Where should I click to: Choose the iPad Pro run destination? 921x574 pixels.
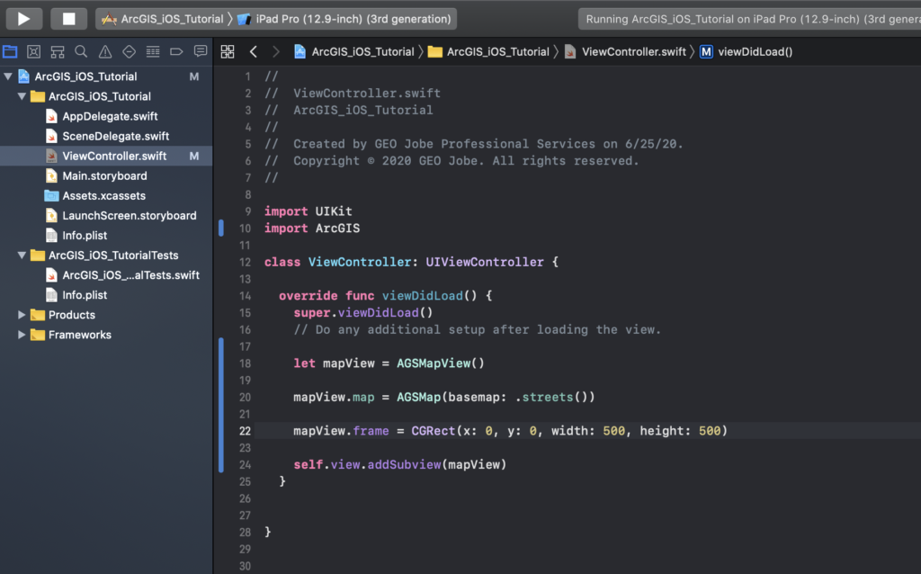point(346,19)
